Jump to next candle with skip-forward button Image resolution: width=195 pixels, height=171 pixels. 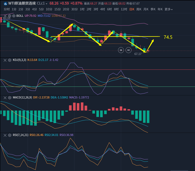pyautogui.click(x=128, y=50)
